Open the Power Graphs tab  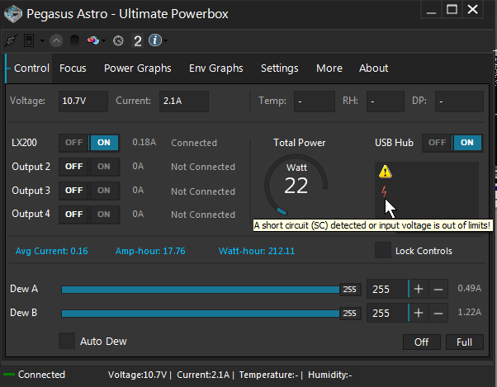point(138,68)
